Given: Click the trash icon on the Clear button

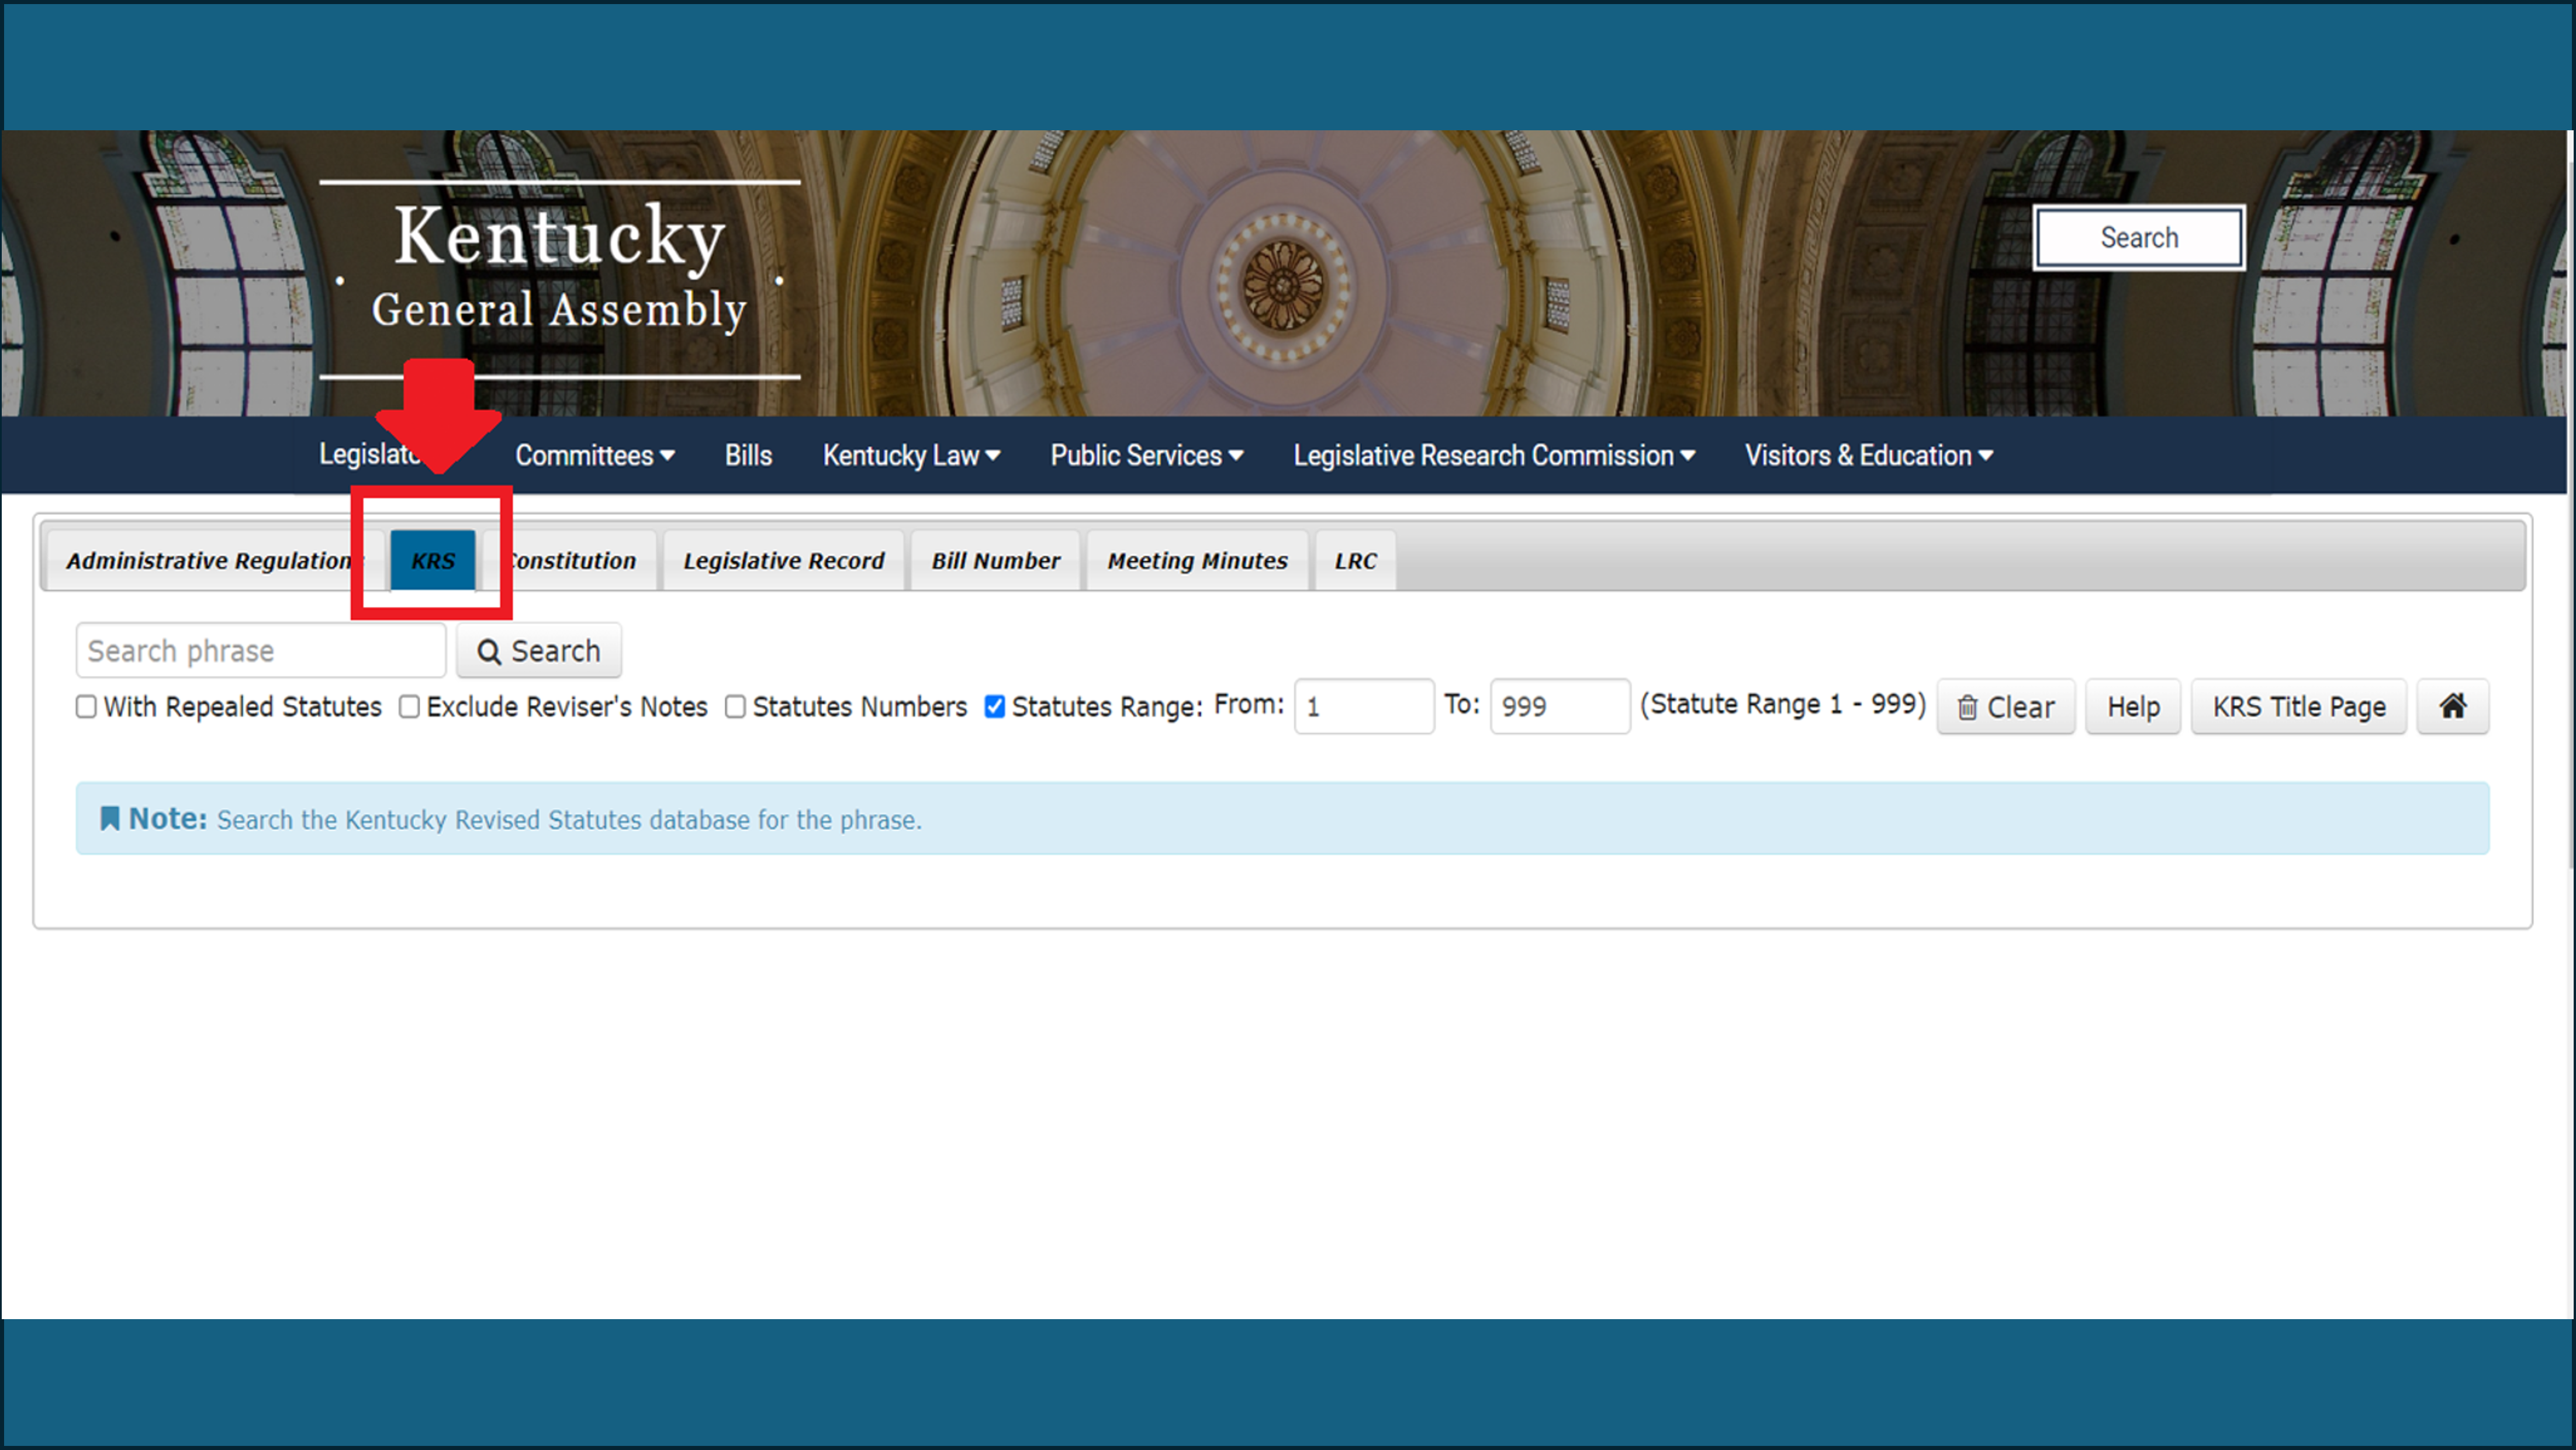Looking at the screenshot, I should coord(1968,706).
